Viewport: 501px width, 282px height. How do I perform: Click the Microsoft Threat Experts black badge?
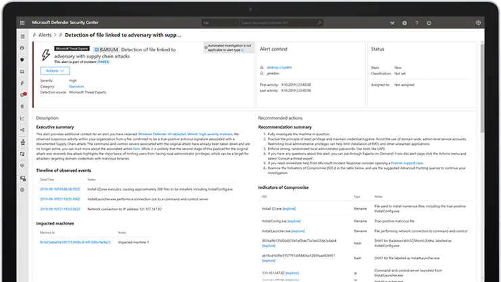click(x=72, y=49)
